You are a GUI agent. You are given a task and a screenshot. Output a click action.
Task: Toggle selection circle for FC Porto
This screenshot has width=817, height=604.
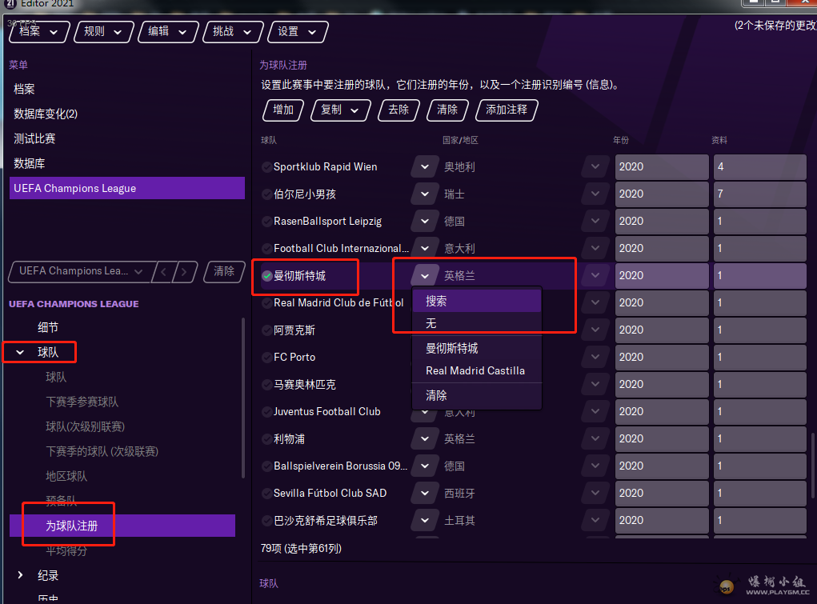tap(266, 357)
